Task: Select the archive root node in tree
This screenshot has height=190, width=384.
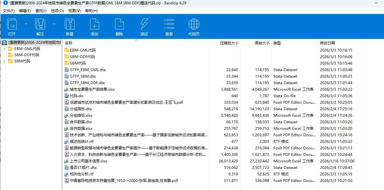Action: coord(31,43)
